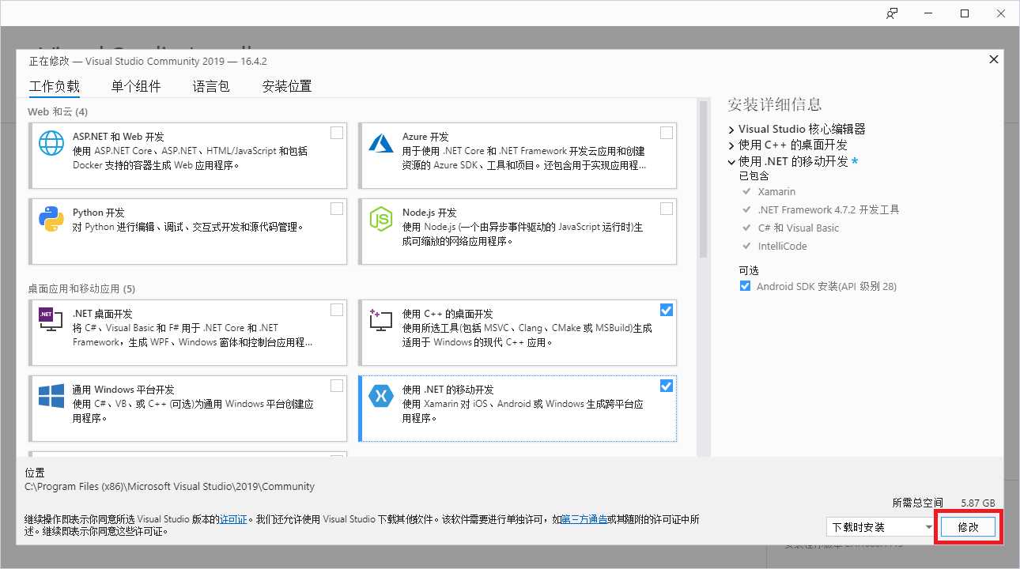Uncheck 使用 .NET 的移动开发 workload
The width and height of the screenshot is (1020, 569).
[667, 386]
